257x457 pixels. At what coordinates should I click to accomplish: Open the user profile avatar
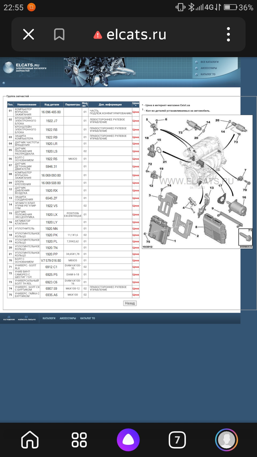tap(226, 440)
